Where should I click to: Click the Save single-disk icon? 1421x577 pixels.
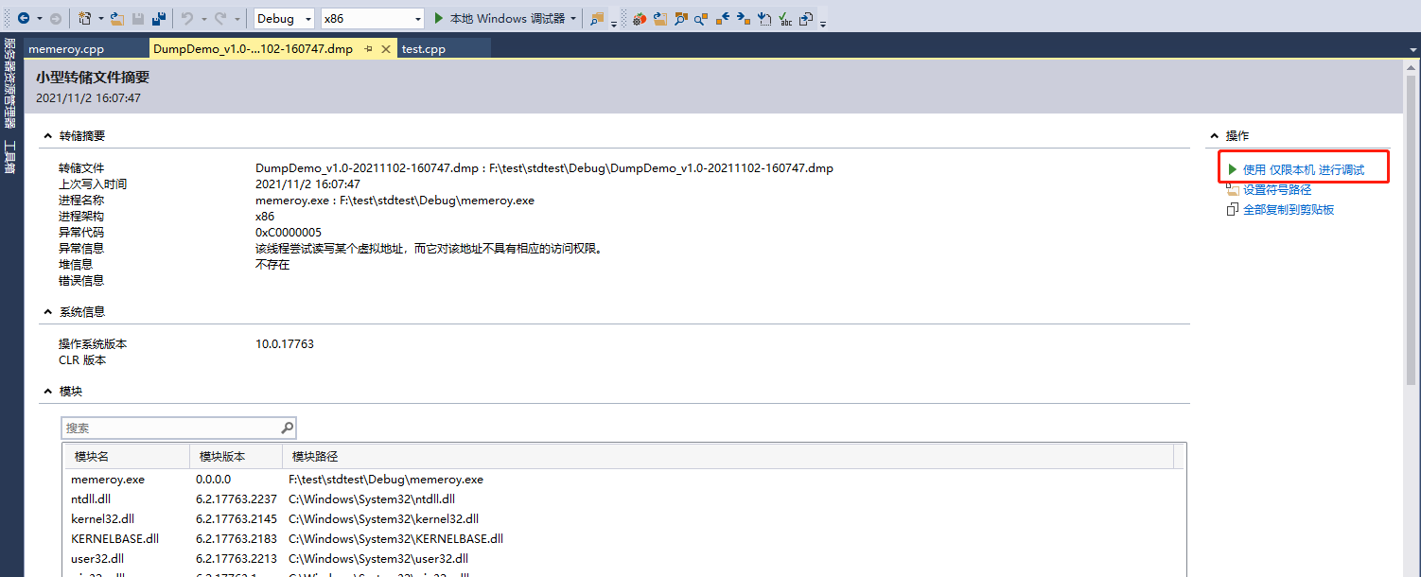point(138,18)
